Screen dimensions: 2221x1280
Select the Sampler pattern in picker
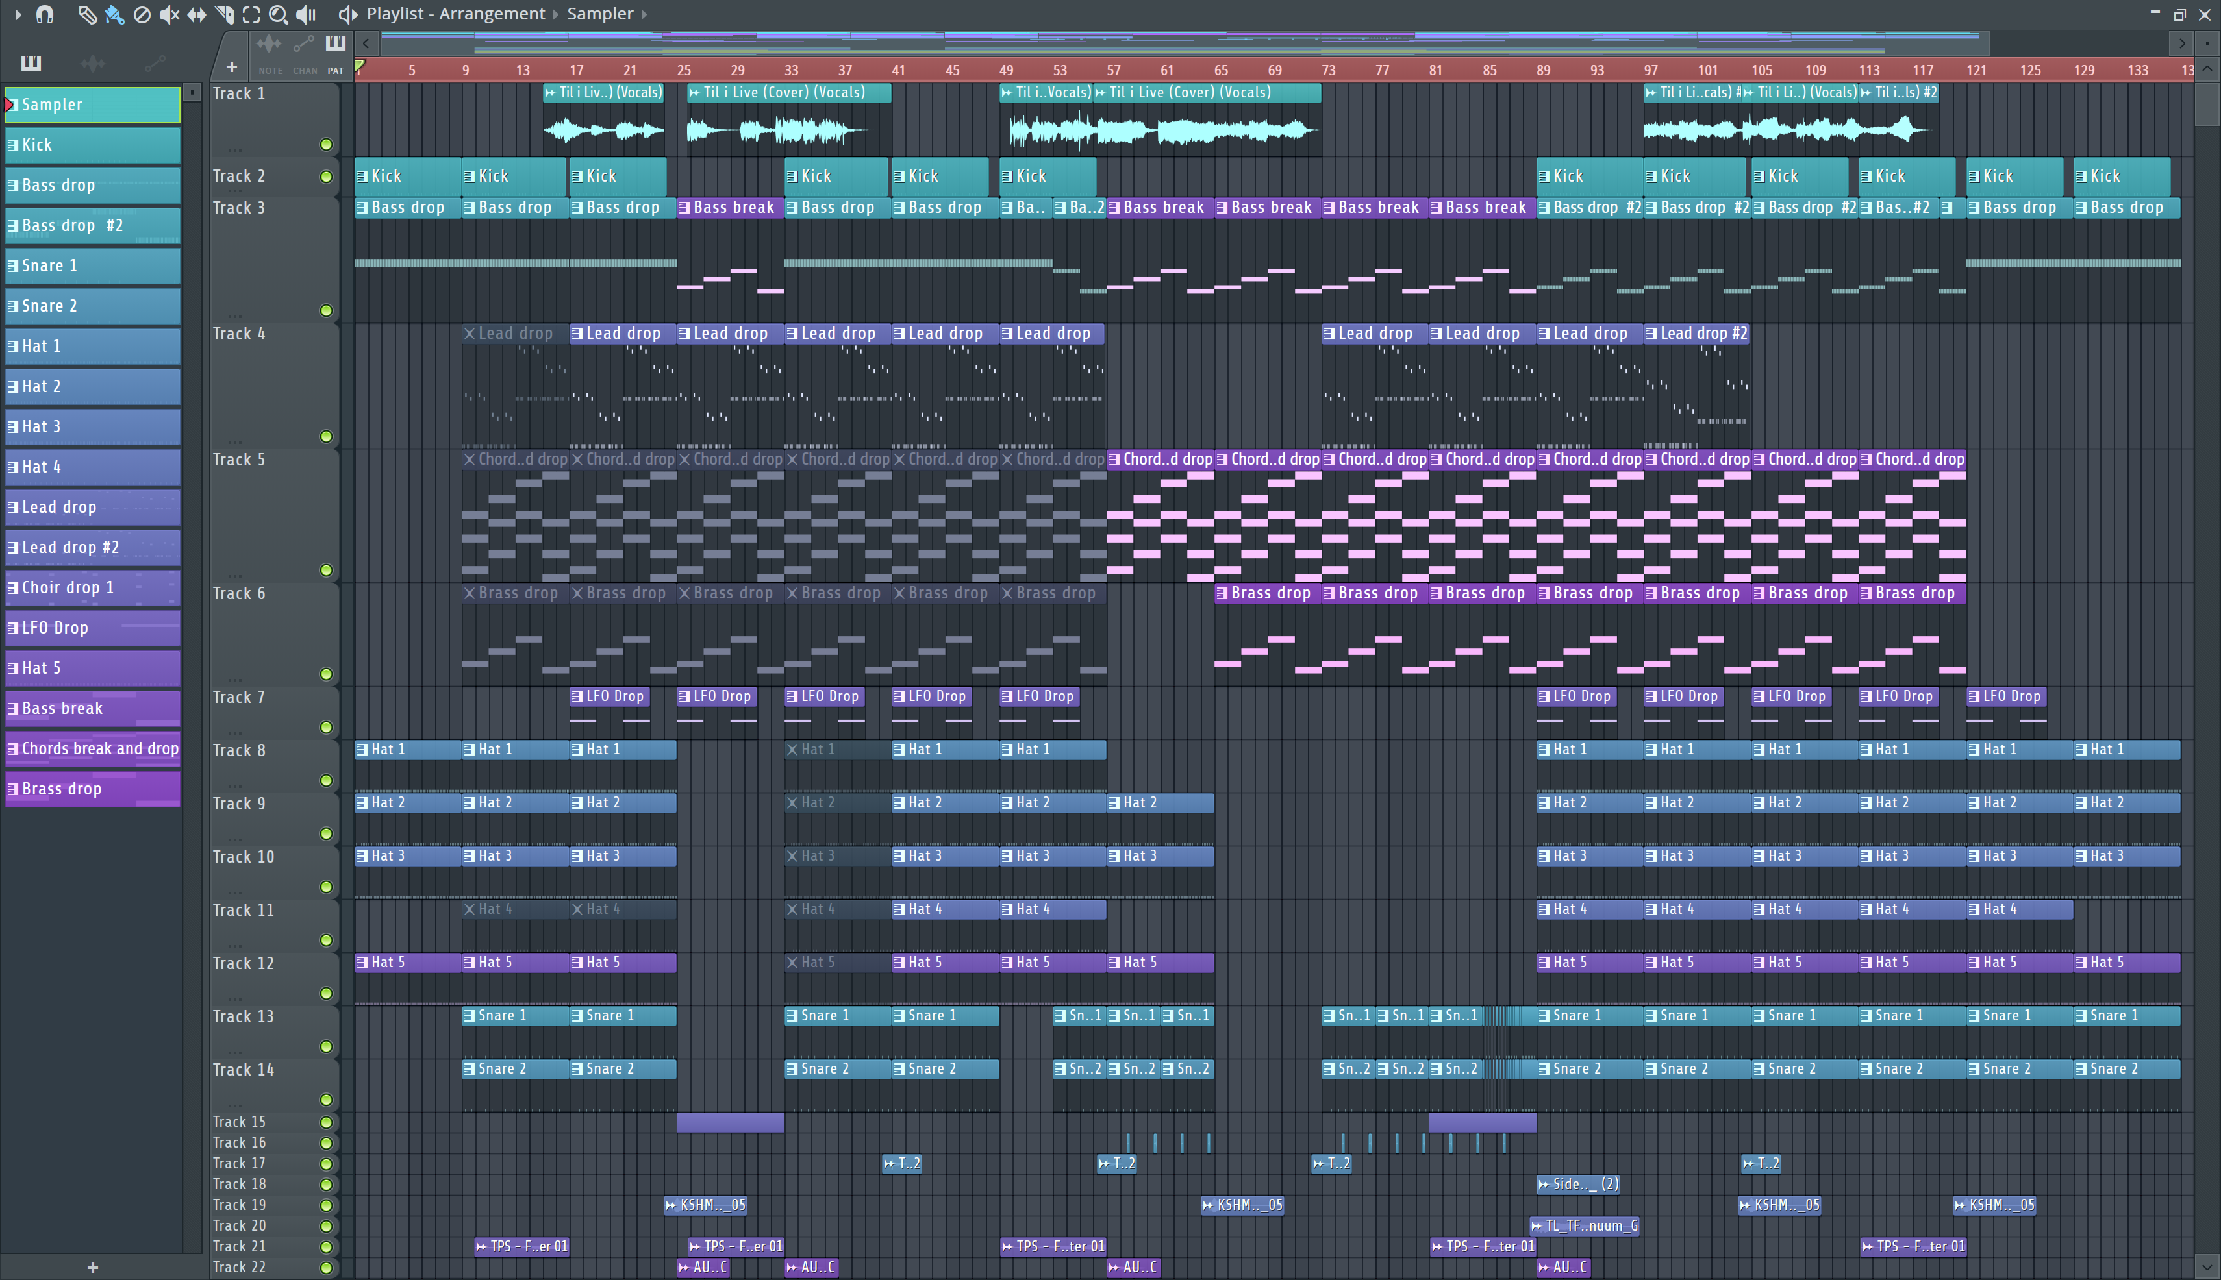pos(92,105)
